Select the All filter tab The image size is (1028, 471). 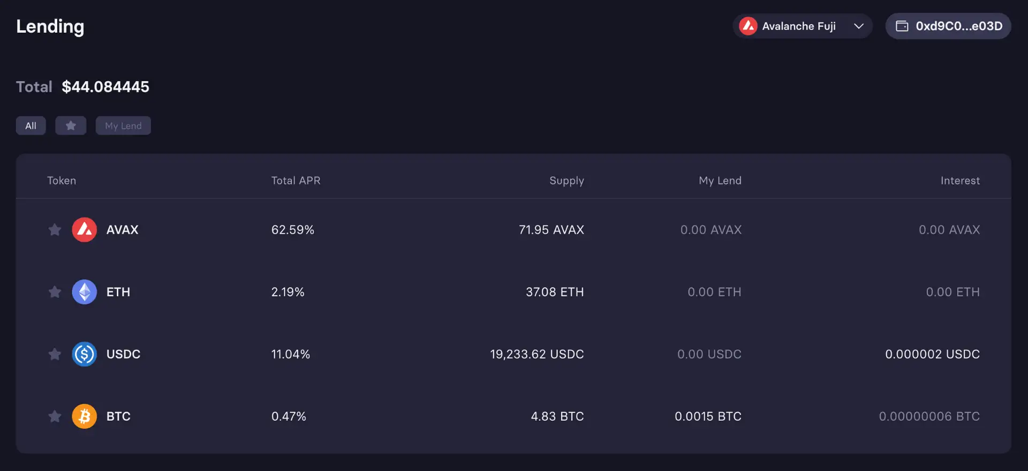(x=31, y=126)
